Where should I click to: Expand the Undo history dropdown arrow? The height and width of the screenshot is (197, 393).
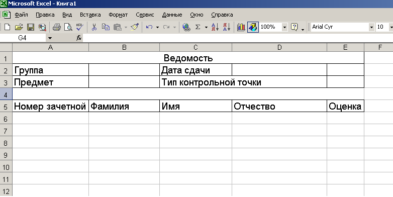coord(157,27)
